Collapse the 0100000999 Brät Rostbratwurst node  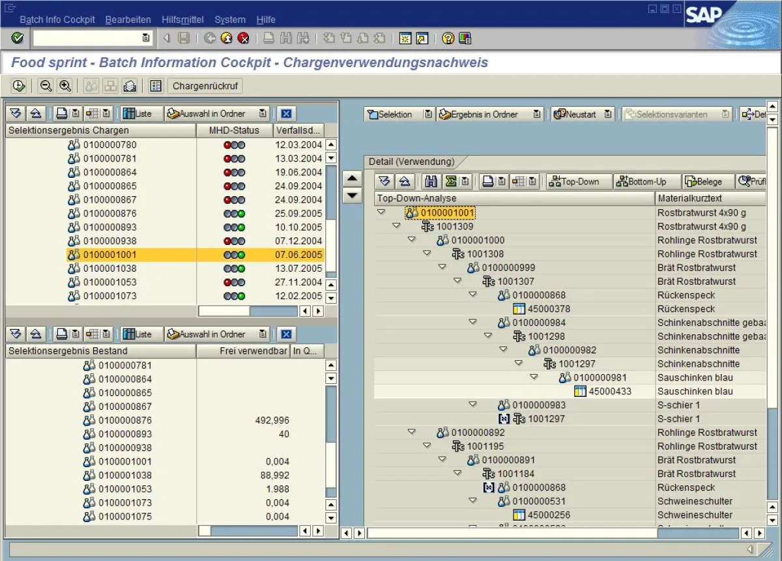point(442,268)
